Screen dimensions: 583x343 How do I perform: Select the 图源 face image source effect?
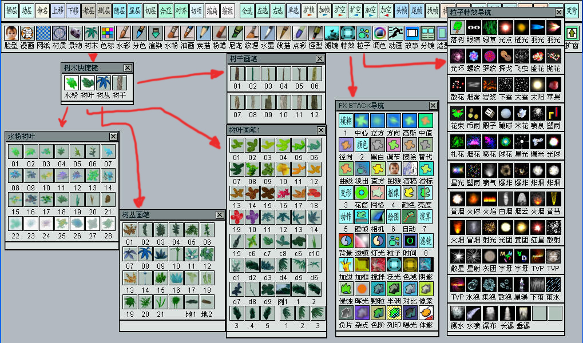394,169
